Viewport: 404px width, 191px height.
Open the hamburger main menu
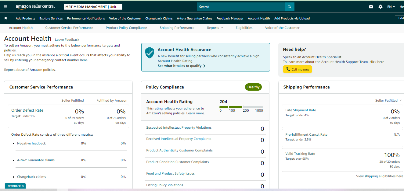5,7
